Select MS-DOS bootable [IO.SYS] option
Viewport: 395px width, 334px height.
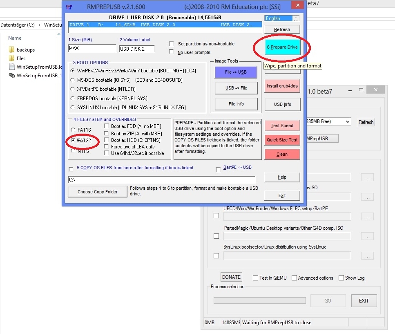73,80
